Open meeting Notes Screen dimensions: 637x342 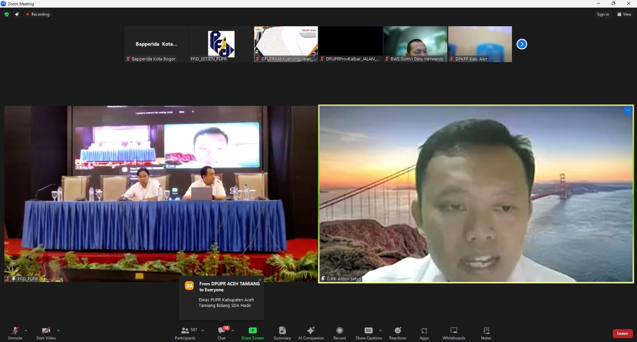(x=486, y=333)
